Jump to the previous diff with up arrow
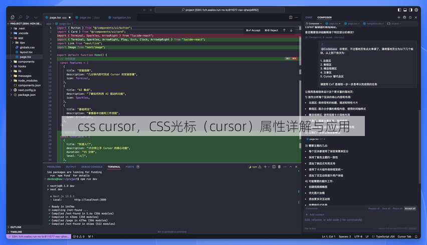427x245 pixels. click(x=284, y=30)
